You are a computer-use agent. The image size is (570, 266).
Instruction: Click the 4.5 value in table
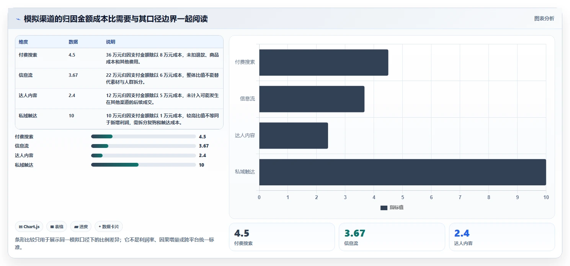click(x=72, y=55)
